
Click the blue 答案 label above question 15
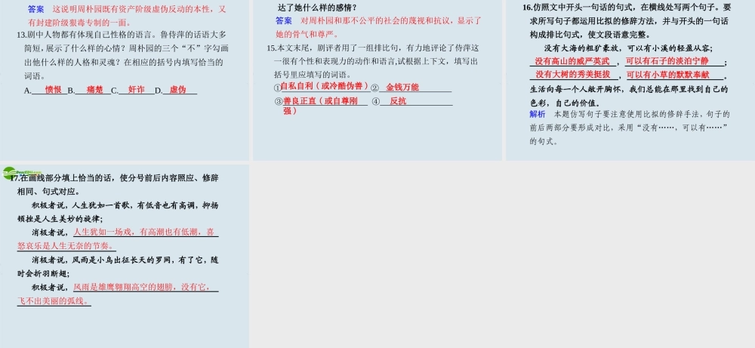click(x=284, y=21)
